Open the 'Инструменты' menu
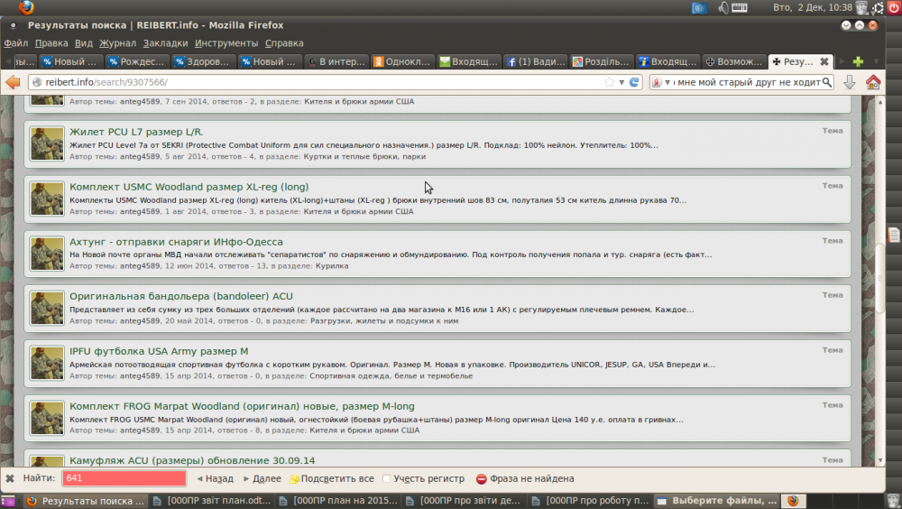The height and width of the screenshot is (509, 902). coord(225,42)
